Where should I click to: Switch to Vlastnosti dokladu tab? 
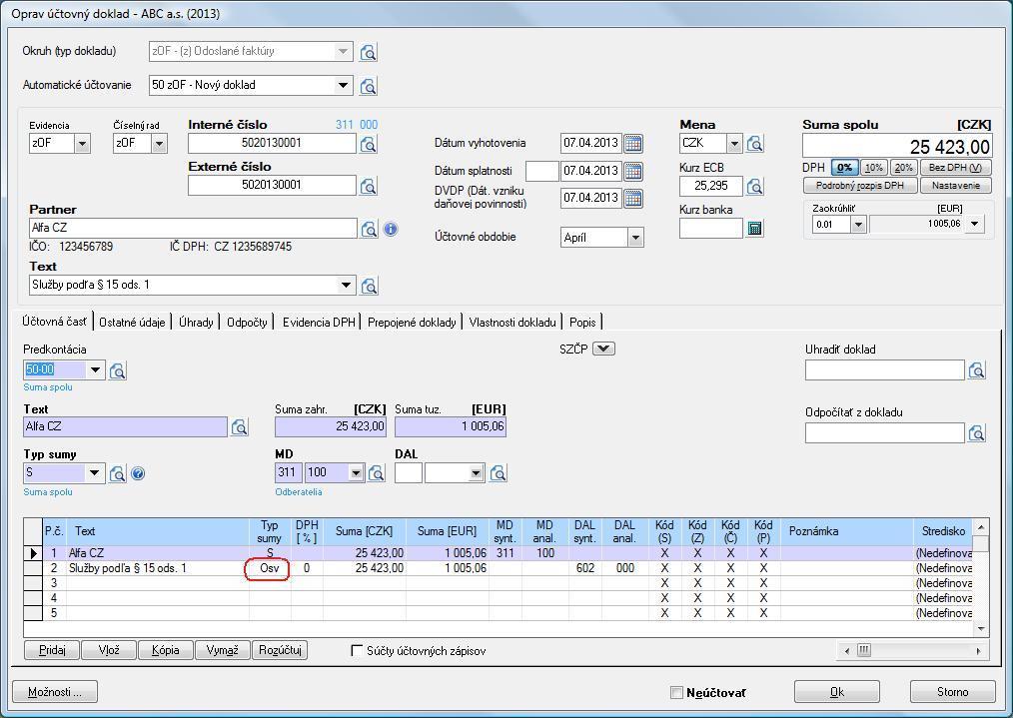pos(512,323)
